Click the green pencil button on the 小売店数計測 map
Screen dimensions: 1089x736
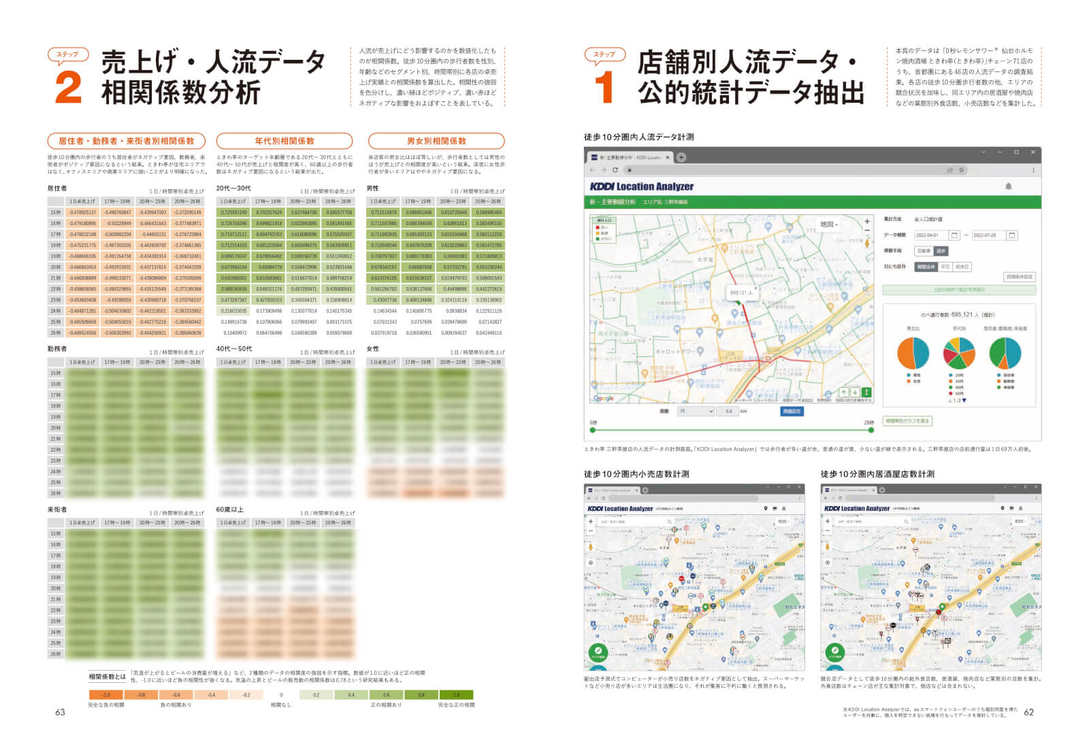(598, 652)
